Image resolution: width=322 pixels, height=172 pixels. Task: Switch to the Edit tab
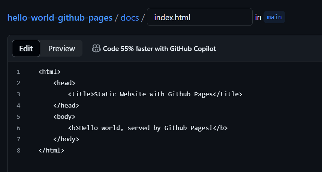click(26, 48)
